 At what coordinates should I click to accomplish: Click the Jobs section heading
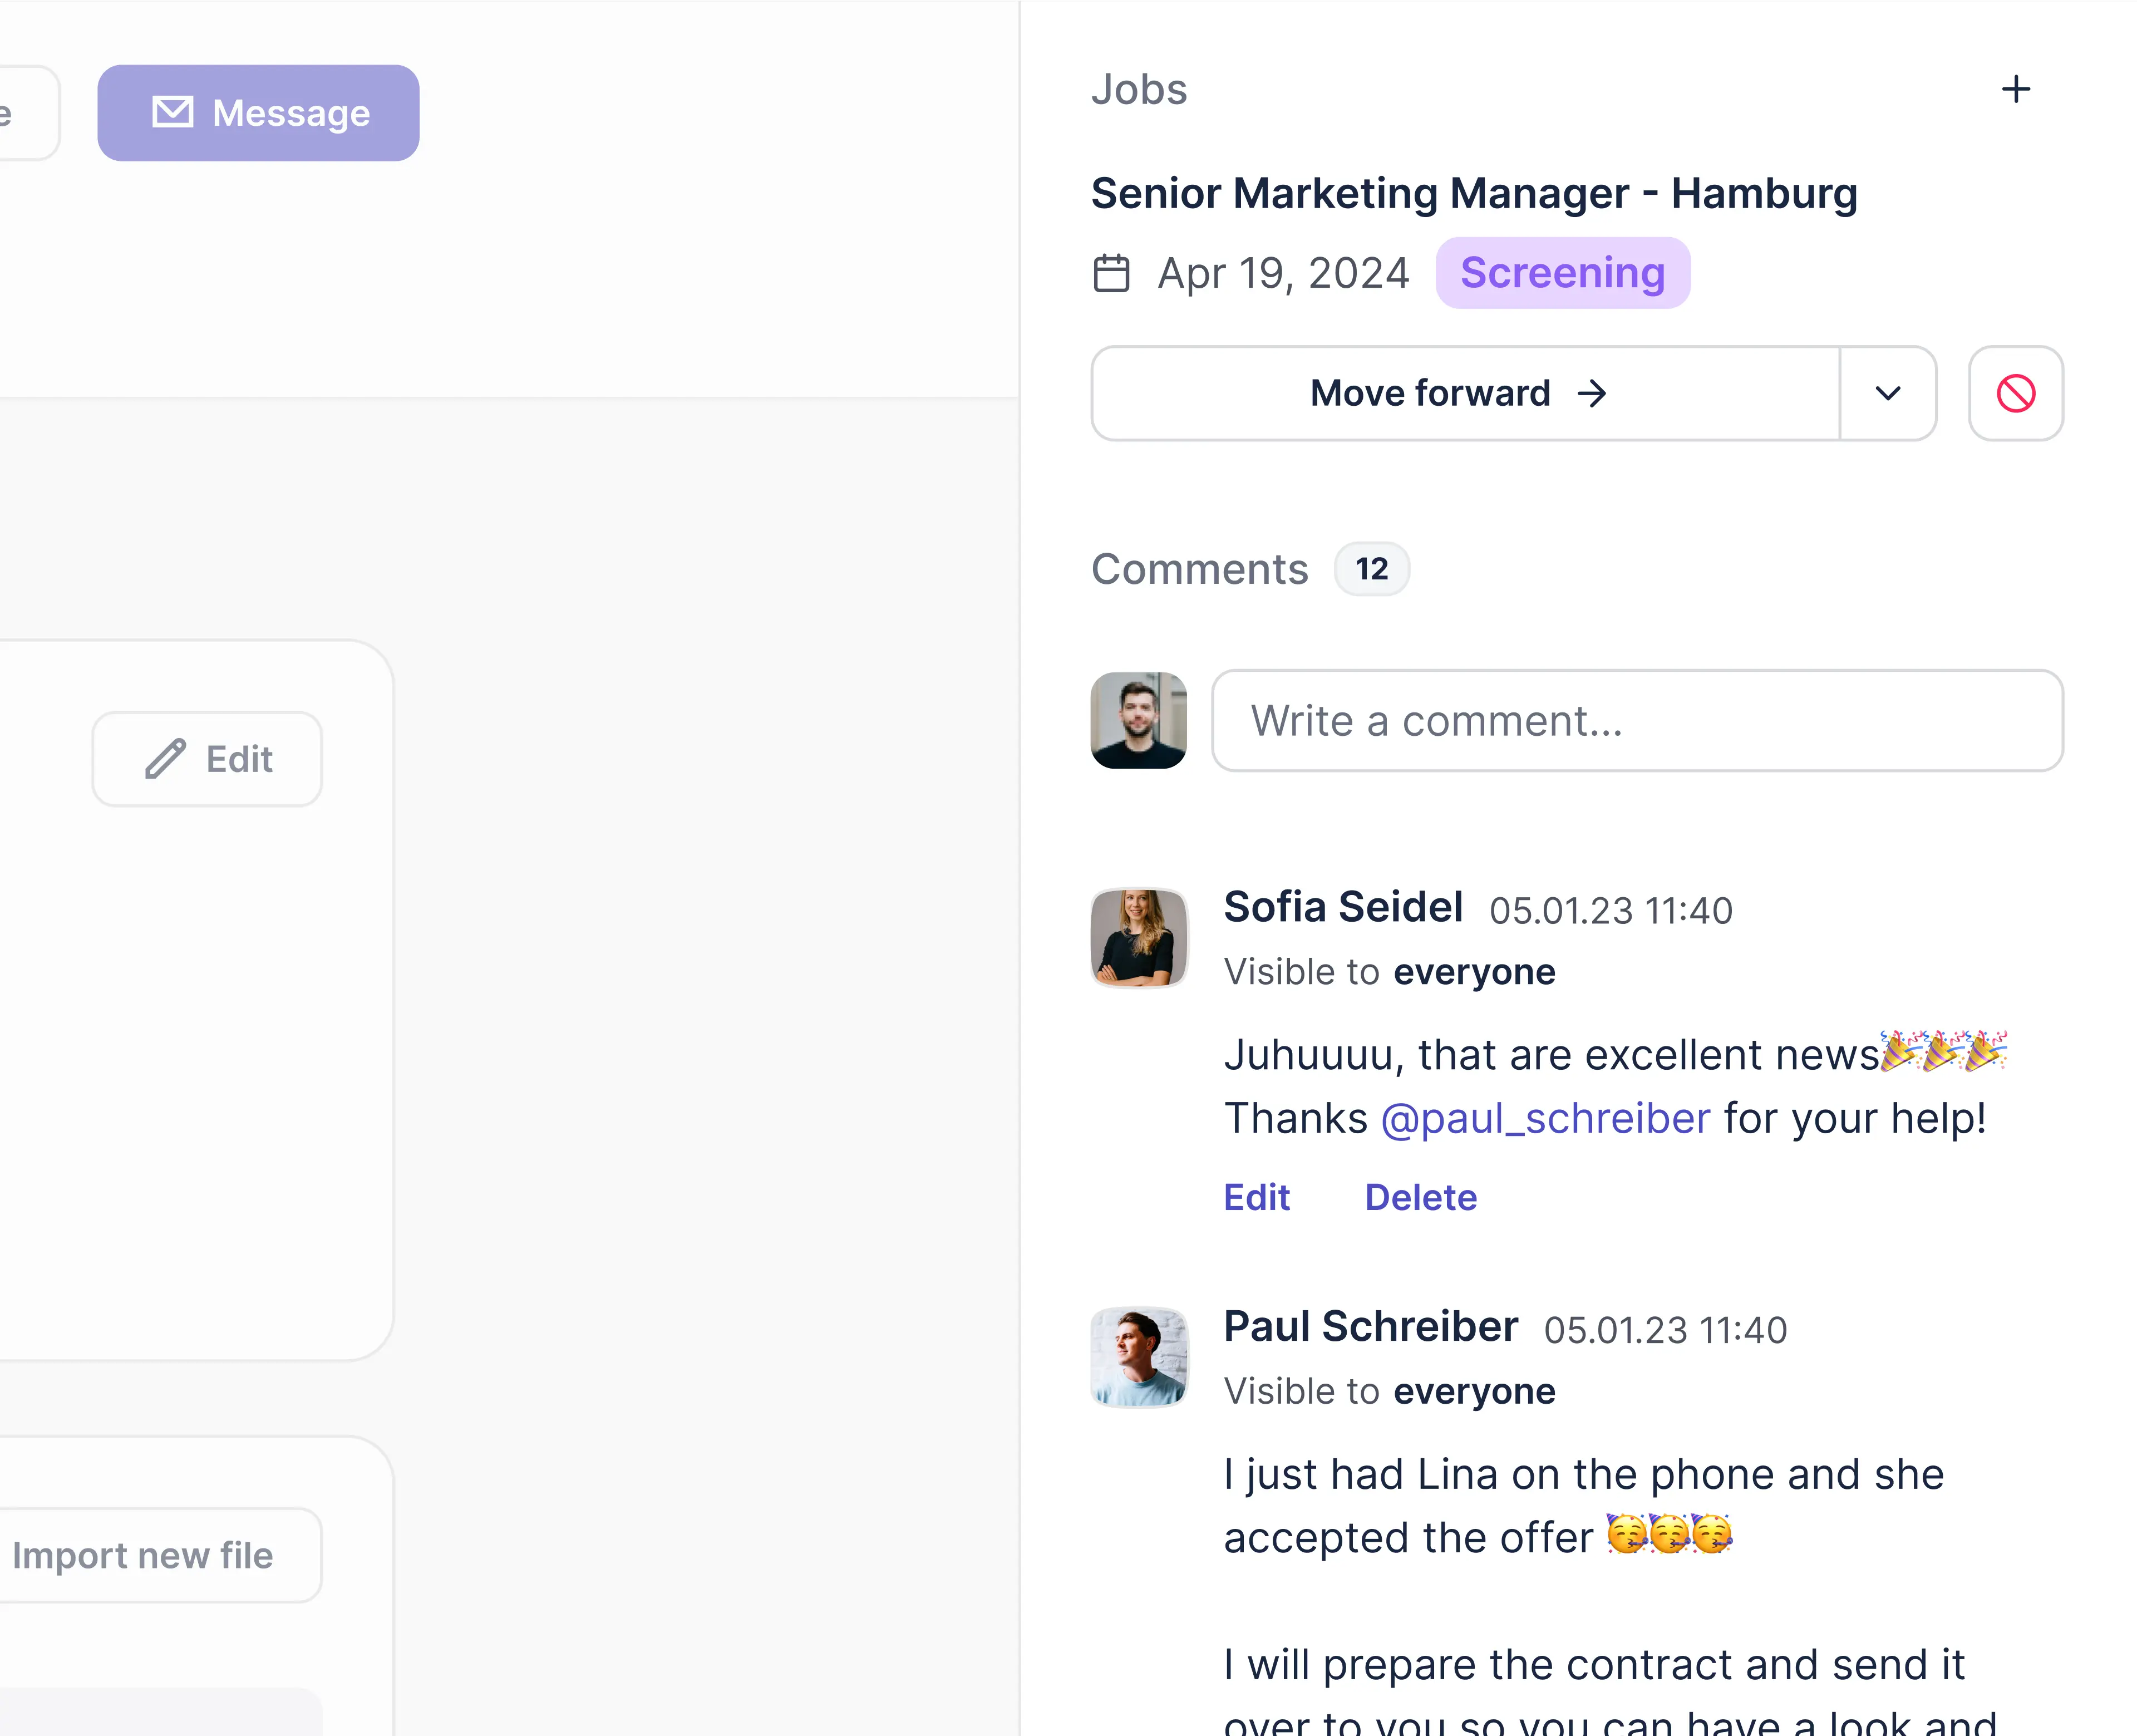1139,89
